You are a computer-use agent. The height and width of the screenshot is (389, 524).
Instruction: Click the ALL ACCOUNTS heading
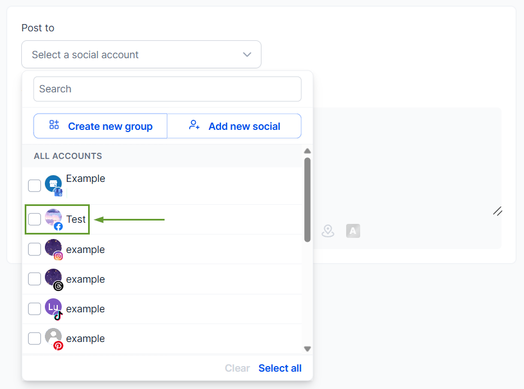coord(68,156)
